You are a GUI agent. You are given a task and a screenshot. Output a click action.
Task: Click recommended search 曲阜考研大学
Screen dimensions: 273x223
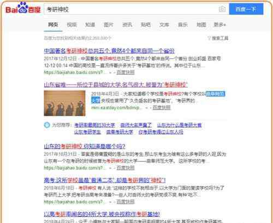pyautogui.click(x=120, y=132)
